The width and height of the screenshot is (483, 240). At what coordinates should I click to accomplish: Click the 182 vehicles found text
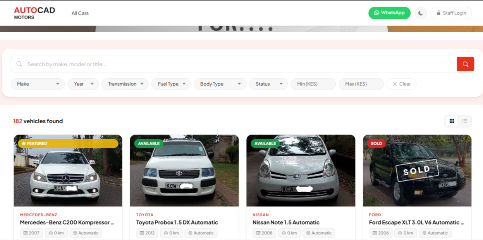pyautogui.click(x=38, y=121)
